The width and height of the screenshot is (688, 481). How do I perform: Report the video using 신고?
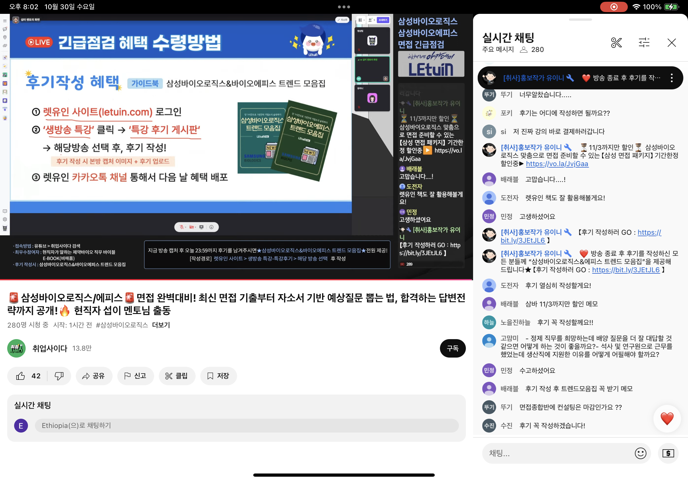(x=135, y=376)
